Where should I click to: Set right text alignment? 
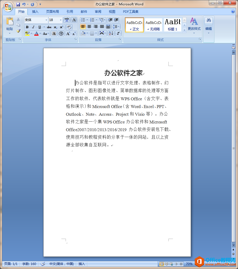click(x=96, y=27)
